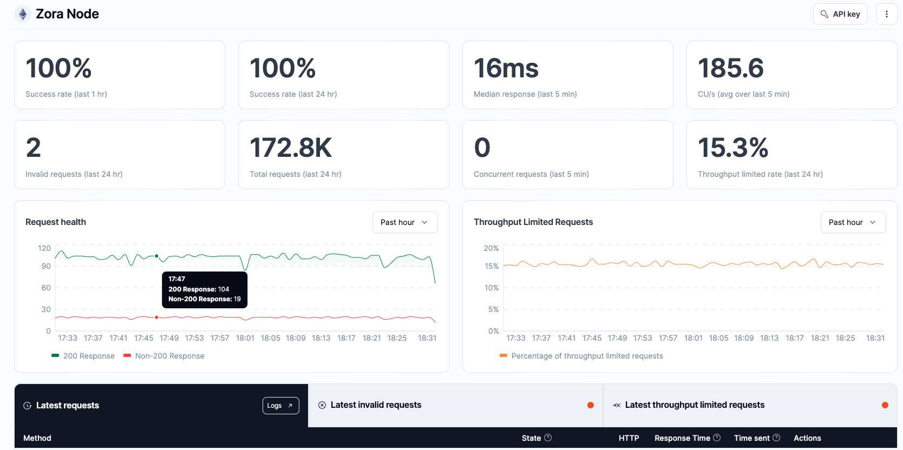This screenshot has width=903, height=450.
Task: Click the Throughput Limited Requests chart title
Action: tap(533, 222)
